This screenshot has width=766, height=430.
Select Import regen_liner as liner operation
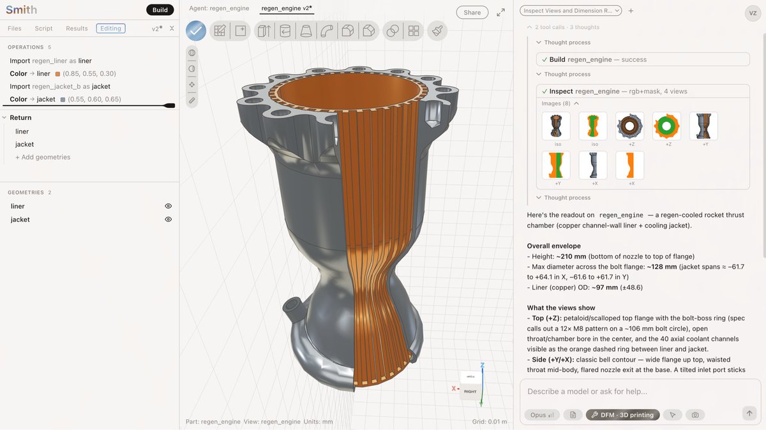50,61
